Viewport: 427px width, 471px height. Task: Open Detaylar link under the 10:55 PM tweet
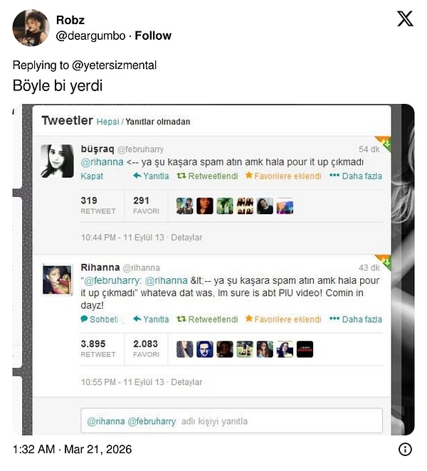point(186,382)
